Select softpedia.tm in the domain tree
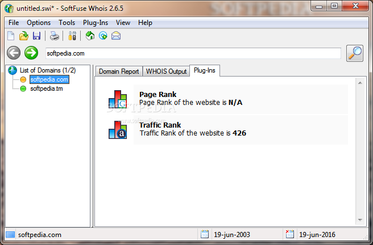Image resolution: width=373 pixels, height=245 pixels. click(x=47, y=88)
